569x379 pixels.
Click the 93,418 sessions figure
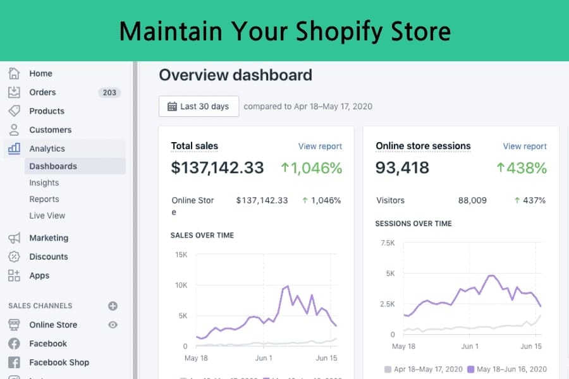pyautogui.click(x=402, y=167)
